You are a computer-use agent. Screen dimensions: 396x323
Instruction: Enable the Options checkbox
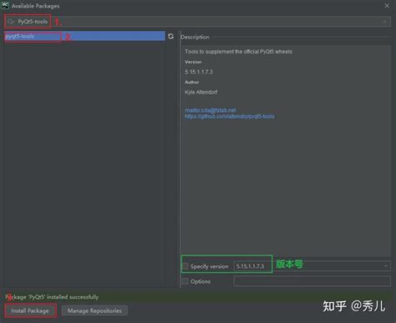coord(185,281)
